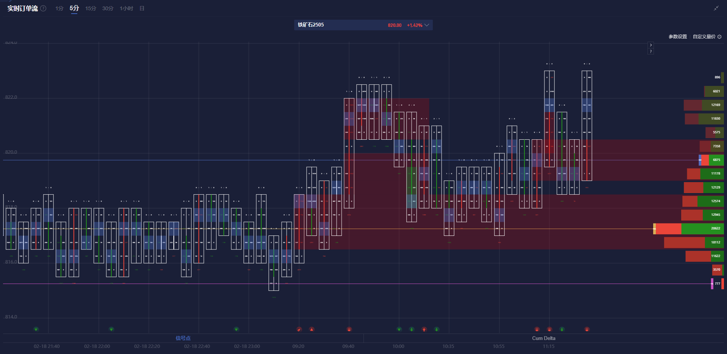Open 参数设置 parameter settings

[x=677, y=37]
